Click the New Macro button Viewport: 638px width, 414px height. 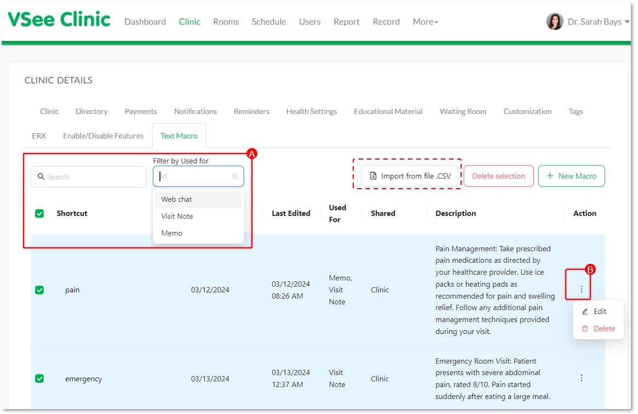coord(571,176)
